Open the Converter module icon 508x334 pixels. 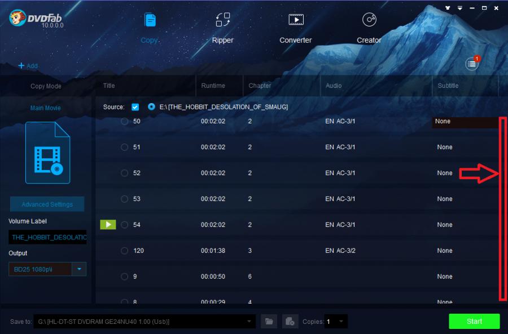pos(296,20)
